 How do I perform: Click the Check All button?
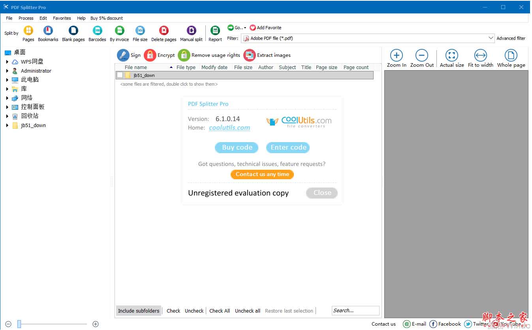point(220,311)
